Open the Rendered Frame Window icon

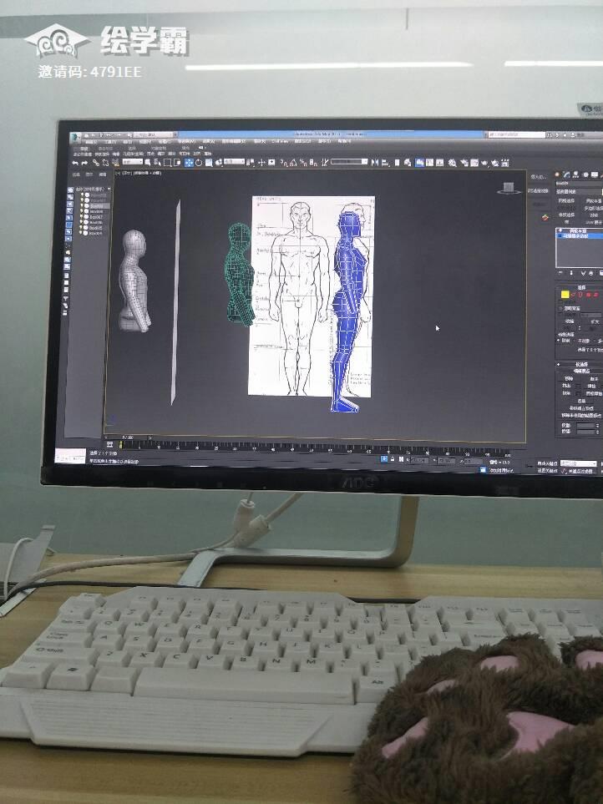(x=474, y=163)
